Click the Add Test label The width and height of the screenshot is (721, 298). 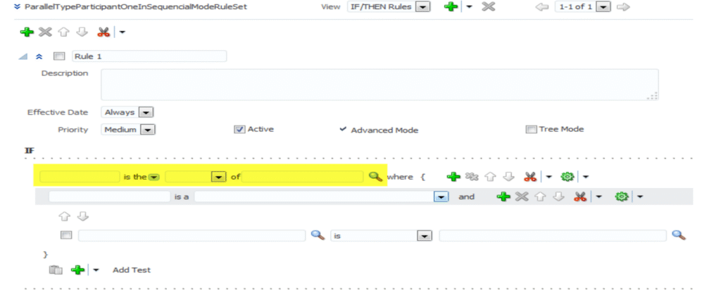[132, 270]
